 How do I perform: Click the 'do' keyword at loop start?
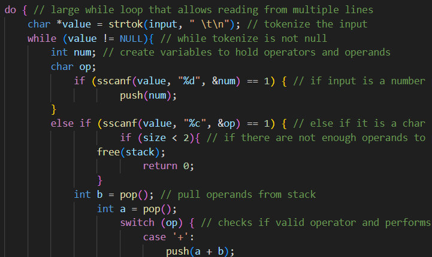pos(11,9)
